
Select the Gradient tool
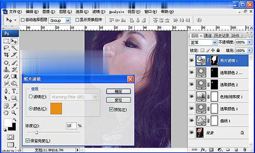point(14,76)
